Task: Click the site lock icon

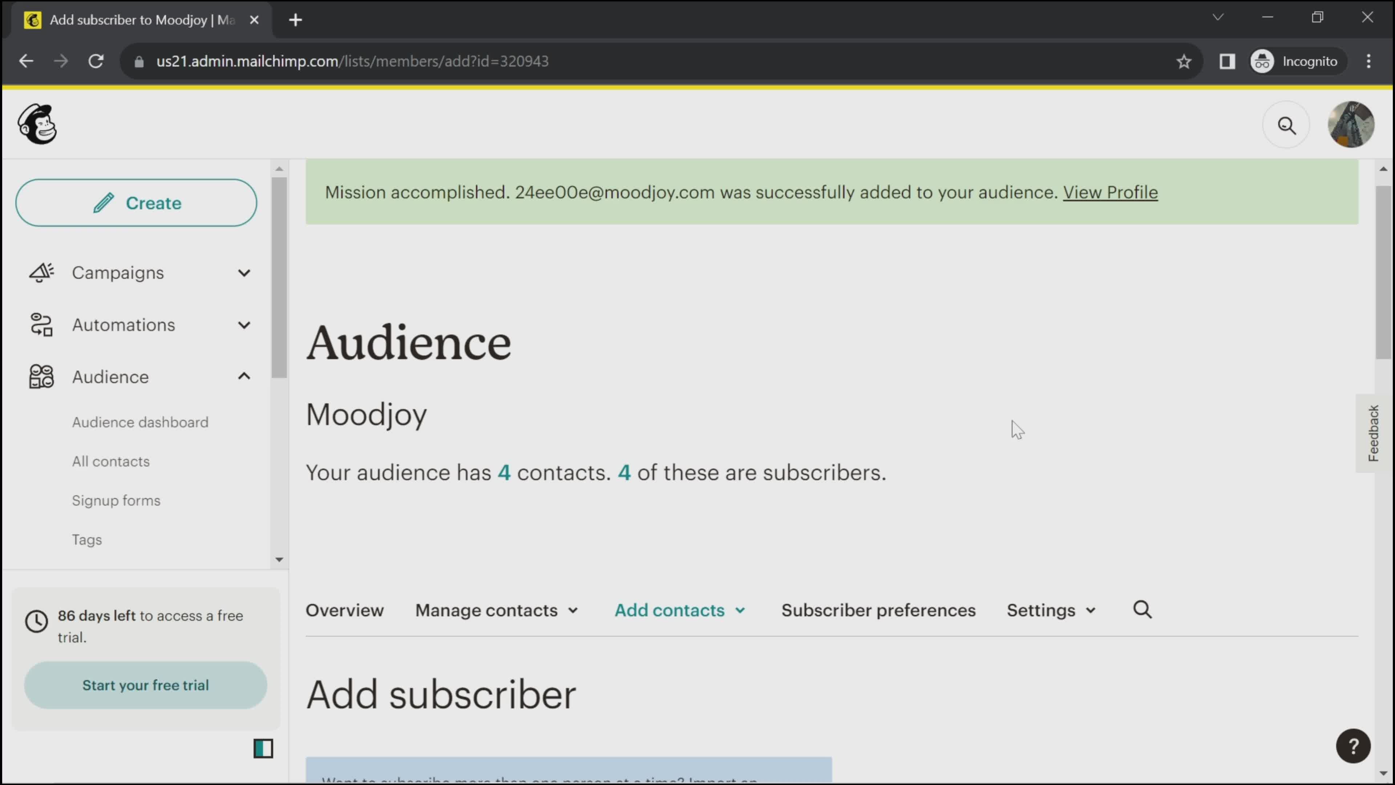Action: tap(139, 61)
